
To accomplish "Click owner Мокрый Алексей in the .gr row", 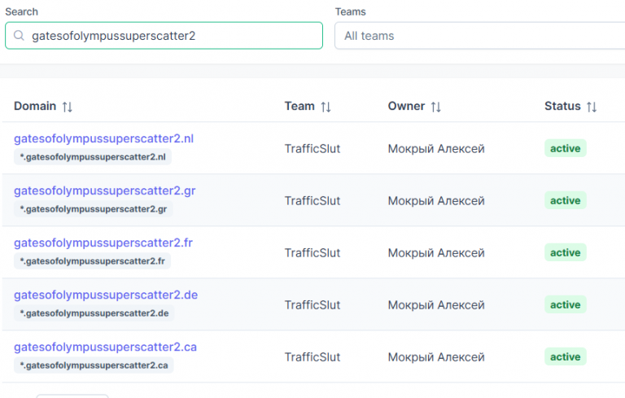I will (436, 200).
